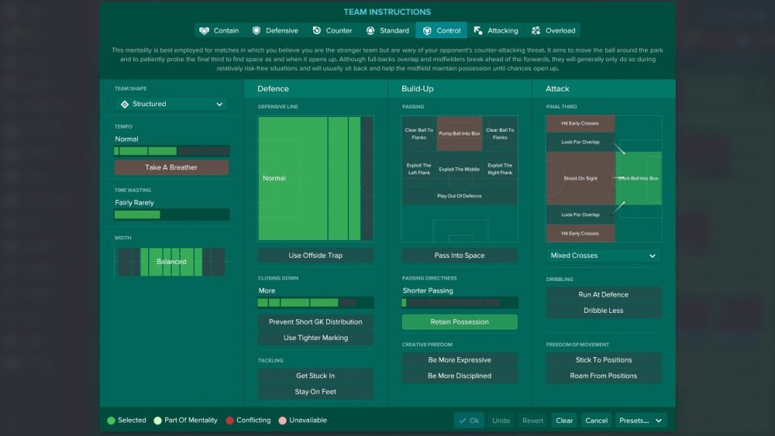This screenshot has width=775, height=436.
Task: Enable Use Offside Trap
Action: [315, 256]
